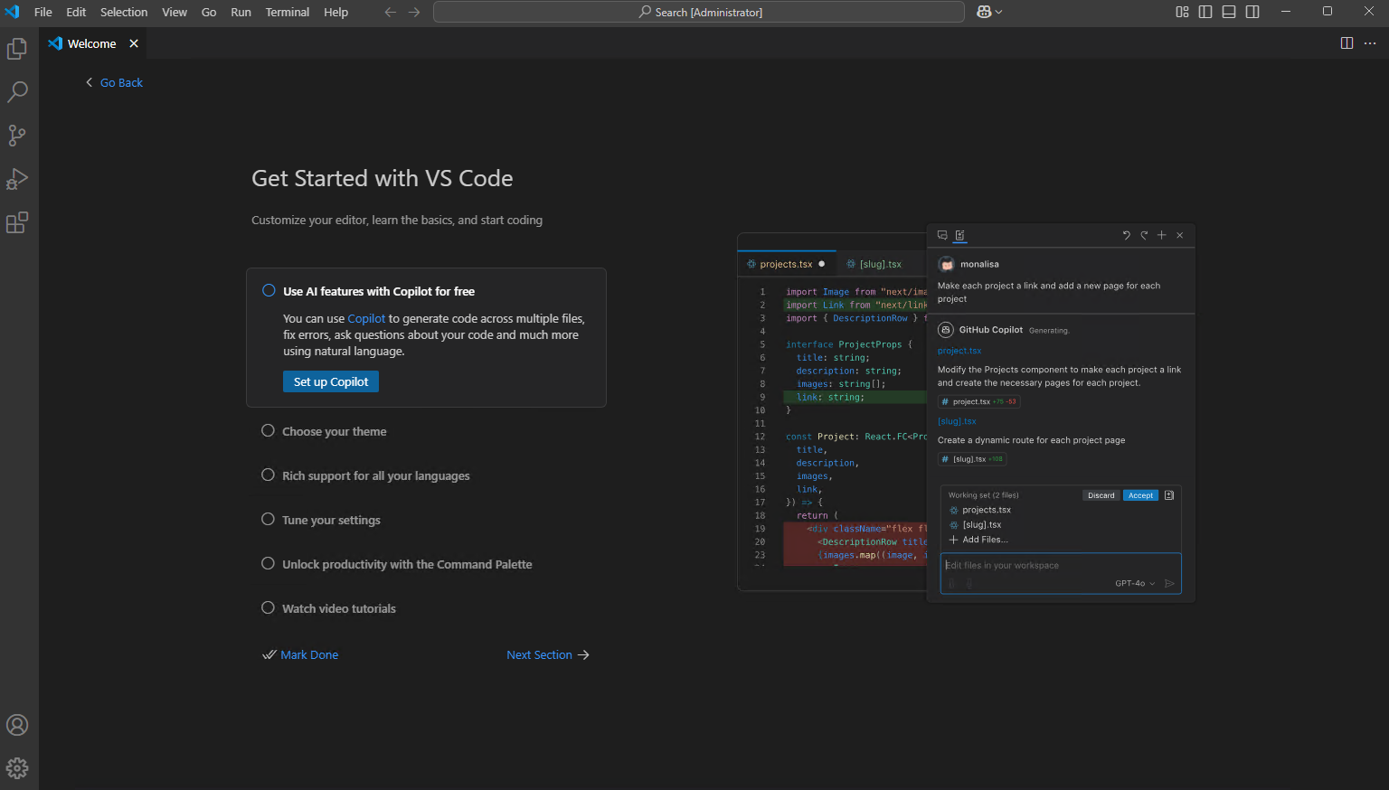Open the Selection menu
The width and height of the screenshot is (1389, 790).
[x=124, y=12]
